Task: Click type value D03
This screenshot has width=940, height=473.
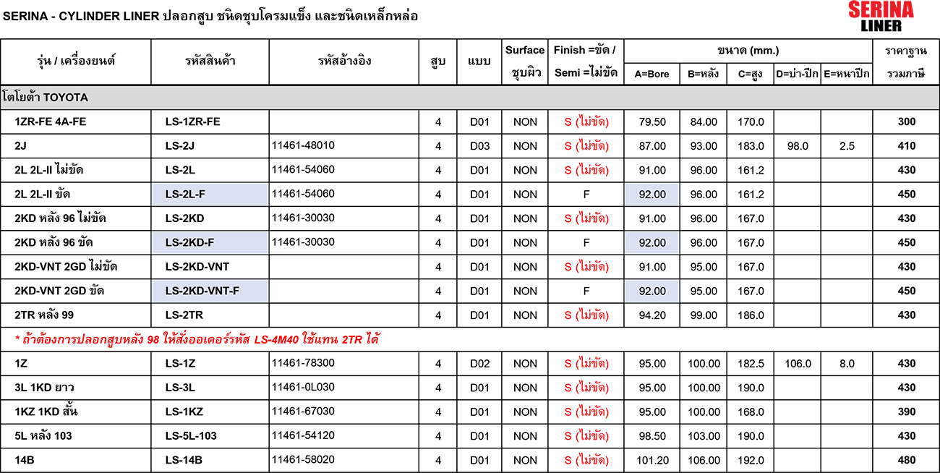Action: coord(479,146)
